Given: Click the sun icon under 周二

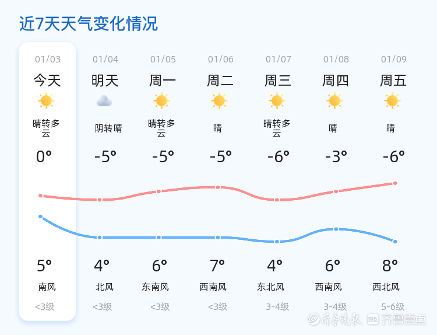Looking at the screenshot, I should tap(219, 101).
